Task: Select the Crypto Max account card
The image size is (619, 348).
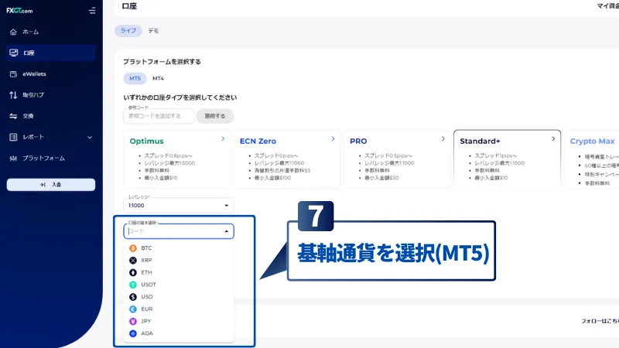Action: point(592,159)
